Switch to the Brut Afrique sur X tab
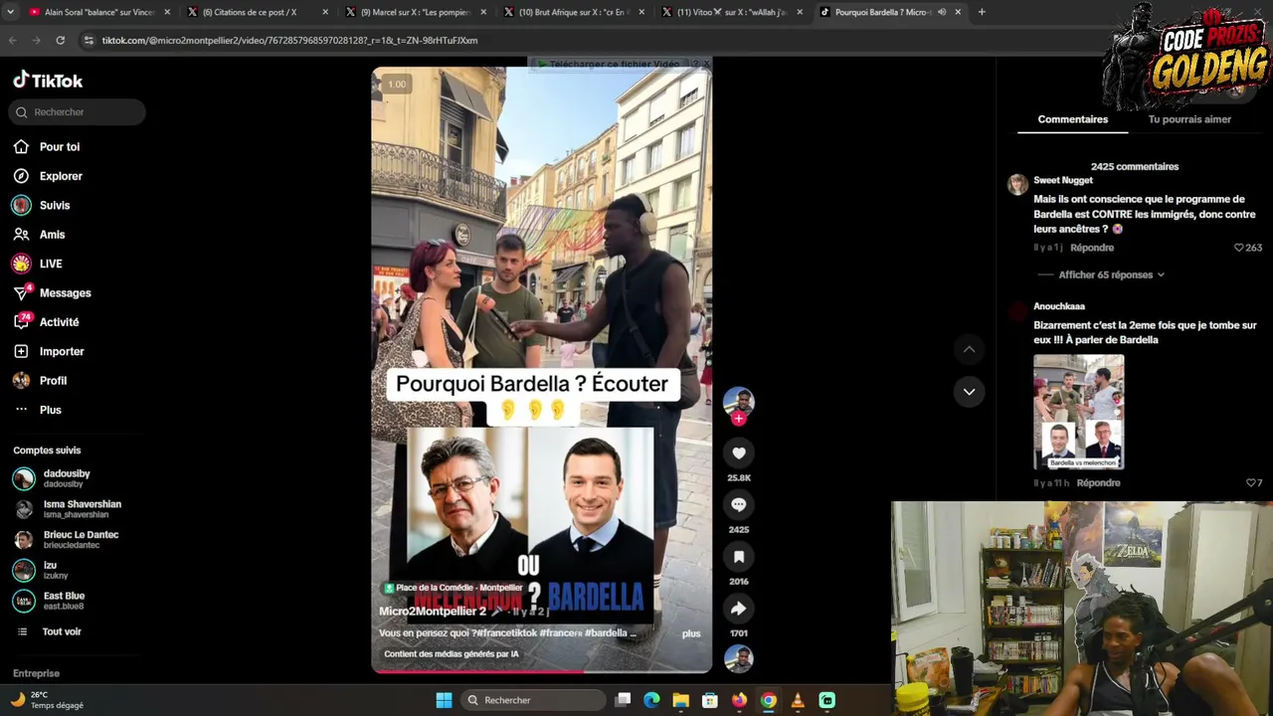1273x716 pixels. 573,12
